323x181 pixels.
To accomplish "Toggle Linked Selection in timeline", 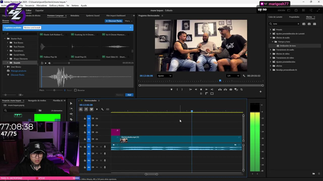I will [x=91, y=109].
